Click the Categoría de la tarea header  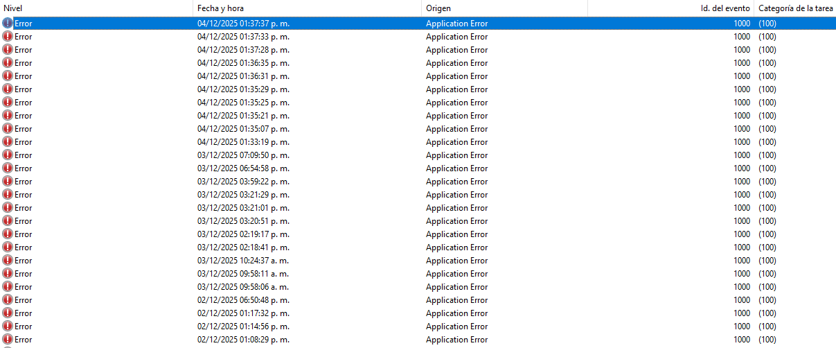[795, 8]
